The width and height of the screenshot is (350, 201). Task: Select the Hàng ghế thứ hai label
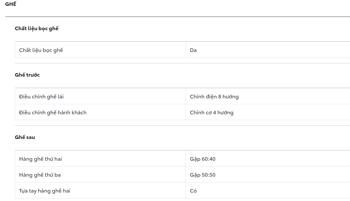[x=40, y=159]
